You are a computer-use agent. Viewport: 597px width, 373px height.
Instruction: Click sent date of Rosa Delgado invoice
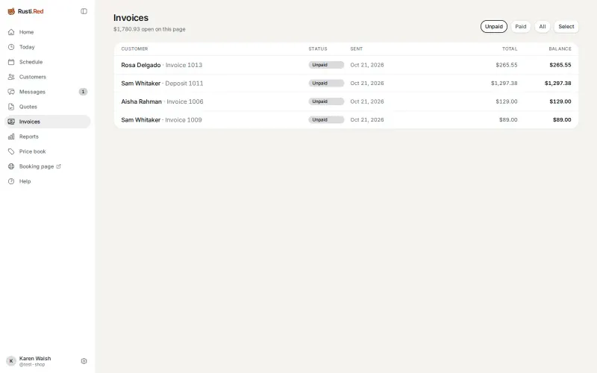[x=367, y=65]
